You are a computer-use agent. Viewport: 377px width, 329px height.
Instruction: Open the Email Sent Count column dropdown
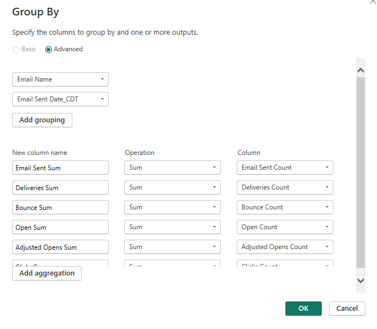[285, 168]
